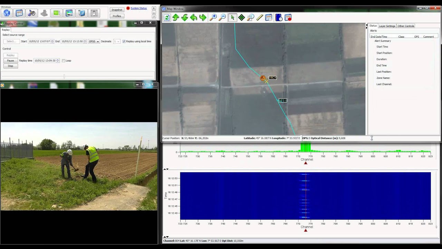Click the Snapshot button

coord(117,10)
